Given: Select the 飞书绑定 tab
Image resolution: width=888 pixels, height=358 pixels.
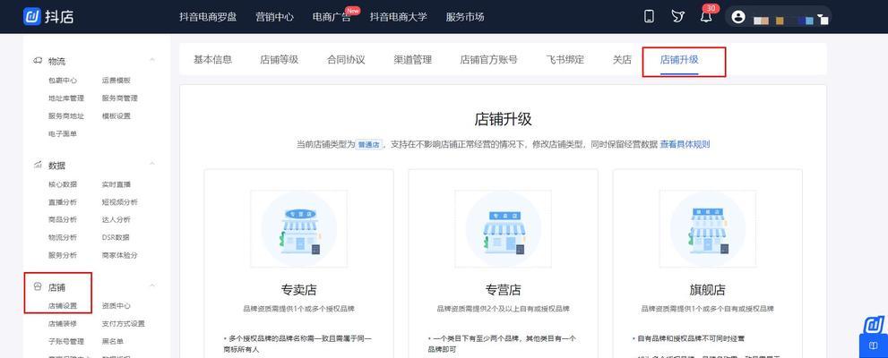Looking at the screenshot, I should pos(565,60).
